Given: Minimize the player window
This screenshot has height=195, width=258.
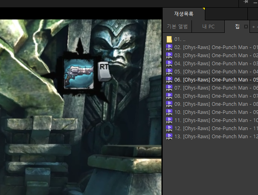Looking at the screenshot, I should (255, 2).
